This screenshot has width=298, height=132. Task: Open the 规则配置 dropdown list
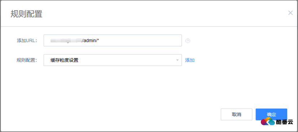coord(113,60)
